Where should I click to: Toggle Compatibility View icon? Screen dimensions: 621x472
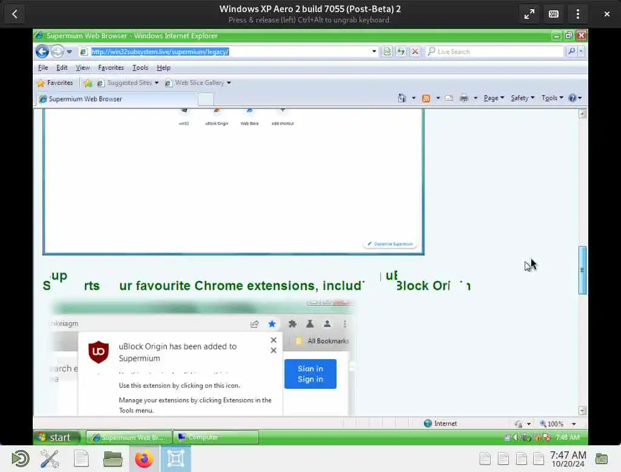tap(387, 52)
